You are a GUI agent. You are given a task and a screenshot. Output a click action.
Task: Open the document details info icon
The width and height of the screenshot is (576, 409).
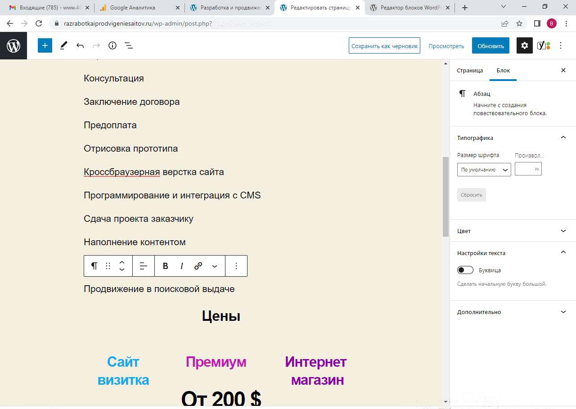coord(112,45)
